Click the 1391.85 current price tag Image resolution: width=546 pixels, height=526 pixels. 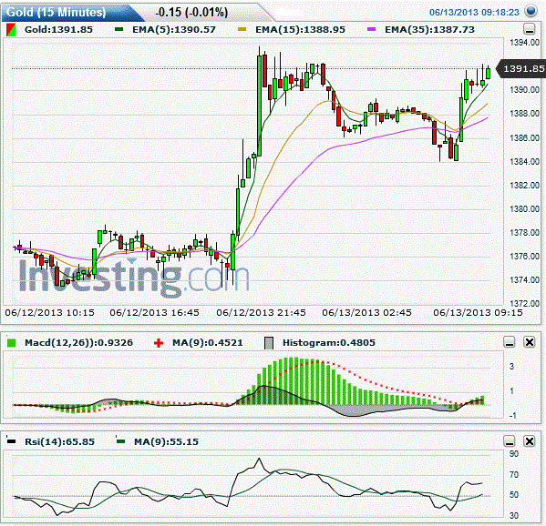pos(520,69)
